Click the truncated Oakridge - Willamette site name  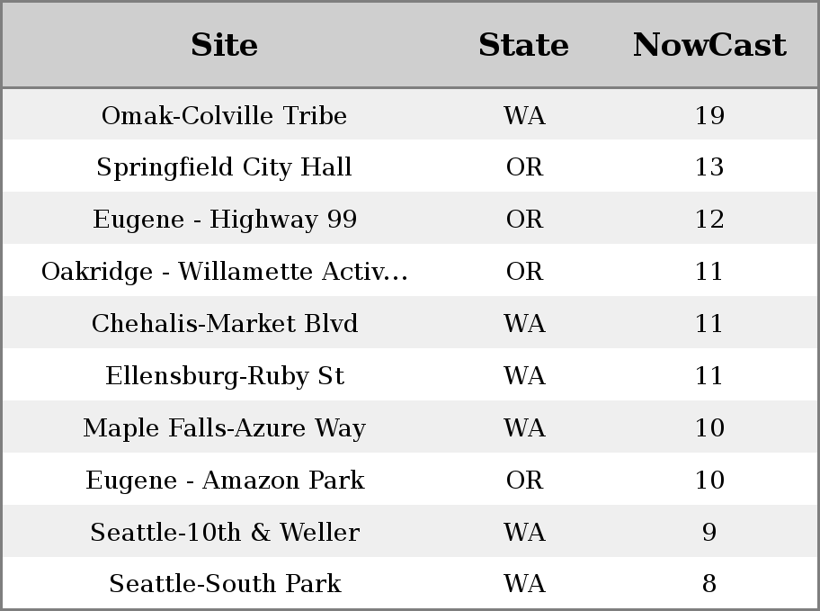[x=224, y=272]
